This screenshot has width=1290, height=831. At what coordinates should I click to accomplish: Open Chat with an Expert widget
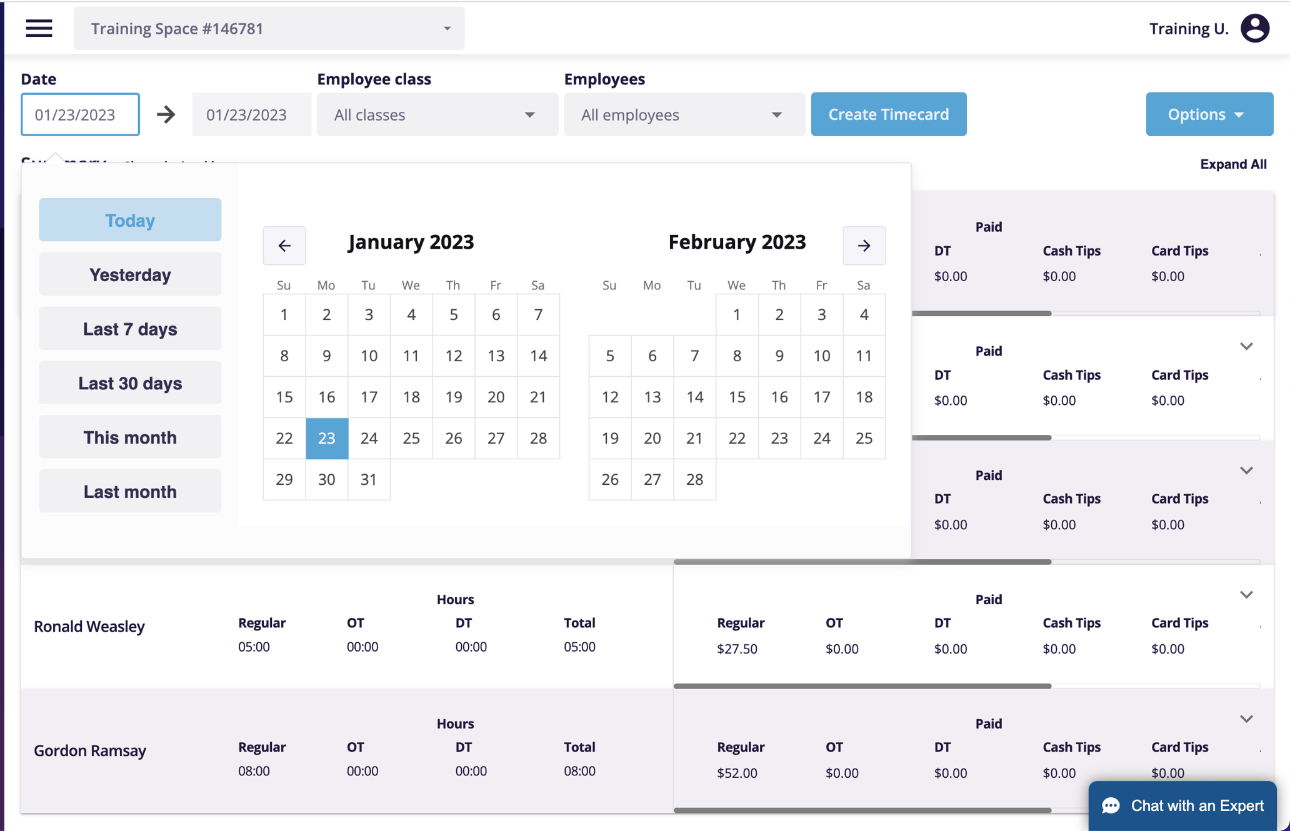[x=1182, y=805]
